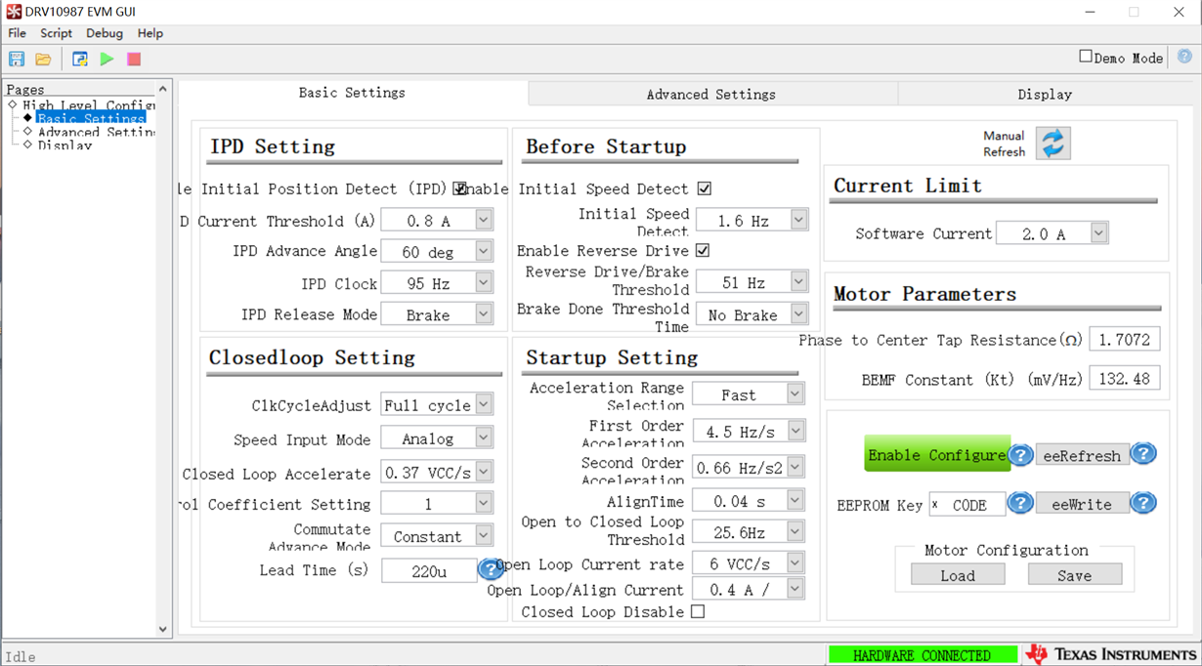Viewport: 1202px width, 666px height.
Task: Click the save disk toolbar icon
Action: pos(17,60)
